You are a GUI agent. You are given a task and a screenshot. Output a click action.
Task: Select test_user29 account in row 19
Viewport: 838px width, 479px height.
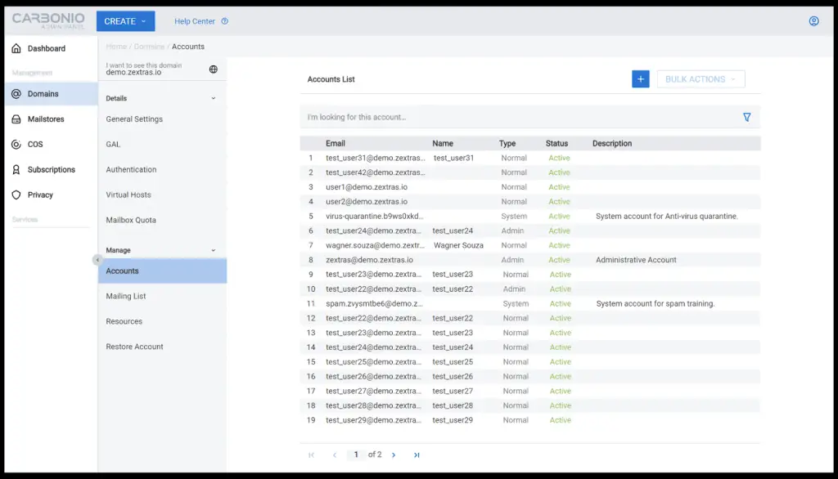530,420
